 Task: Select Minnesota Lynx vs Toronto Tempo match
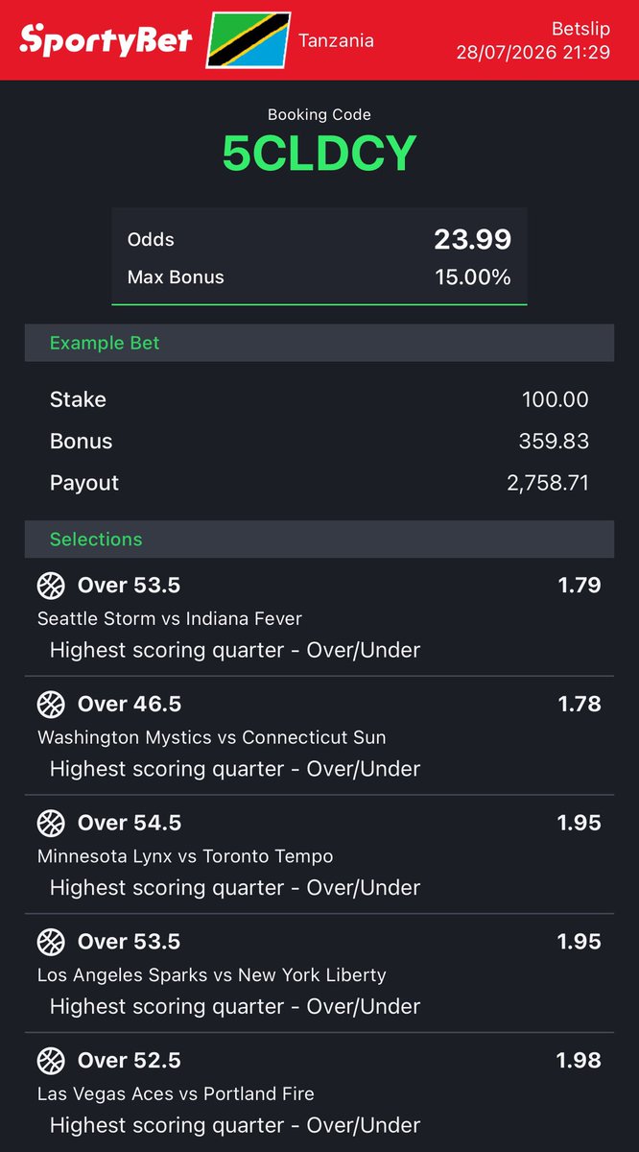click(x=185, y=856)
